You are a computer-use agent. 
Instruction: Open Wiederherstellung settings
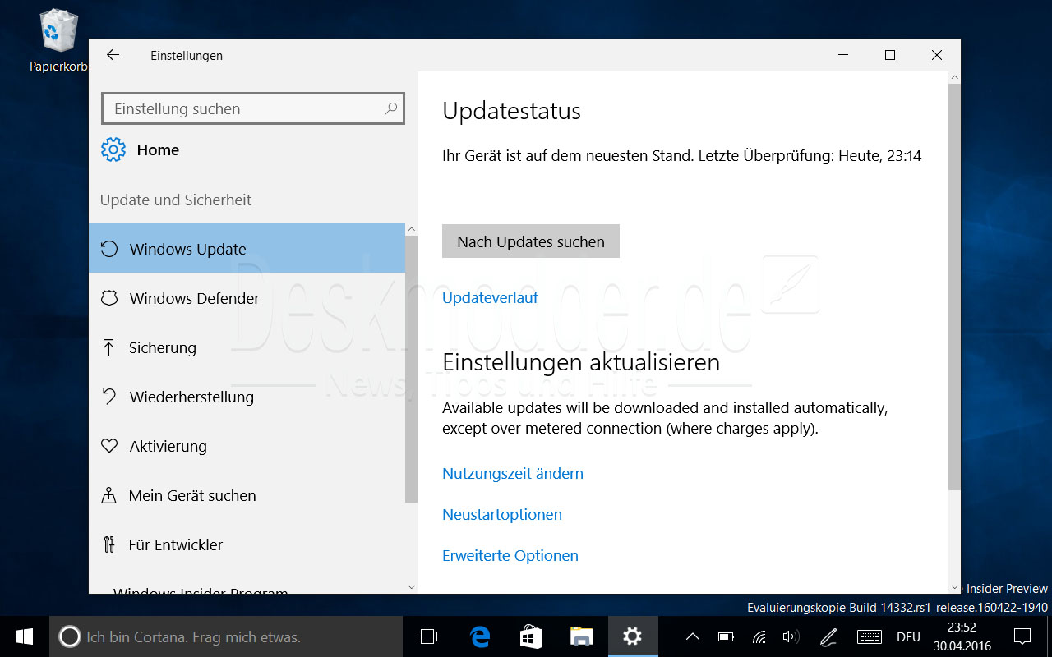(191, 397)
